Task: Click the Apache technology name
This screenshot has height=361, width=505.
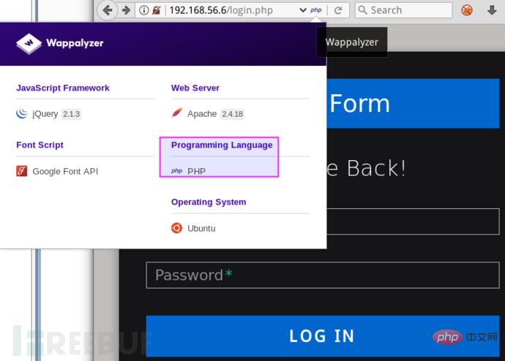Action: 202,114
